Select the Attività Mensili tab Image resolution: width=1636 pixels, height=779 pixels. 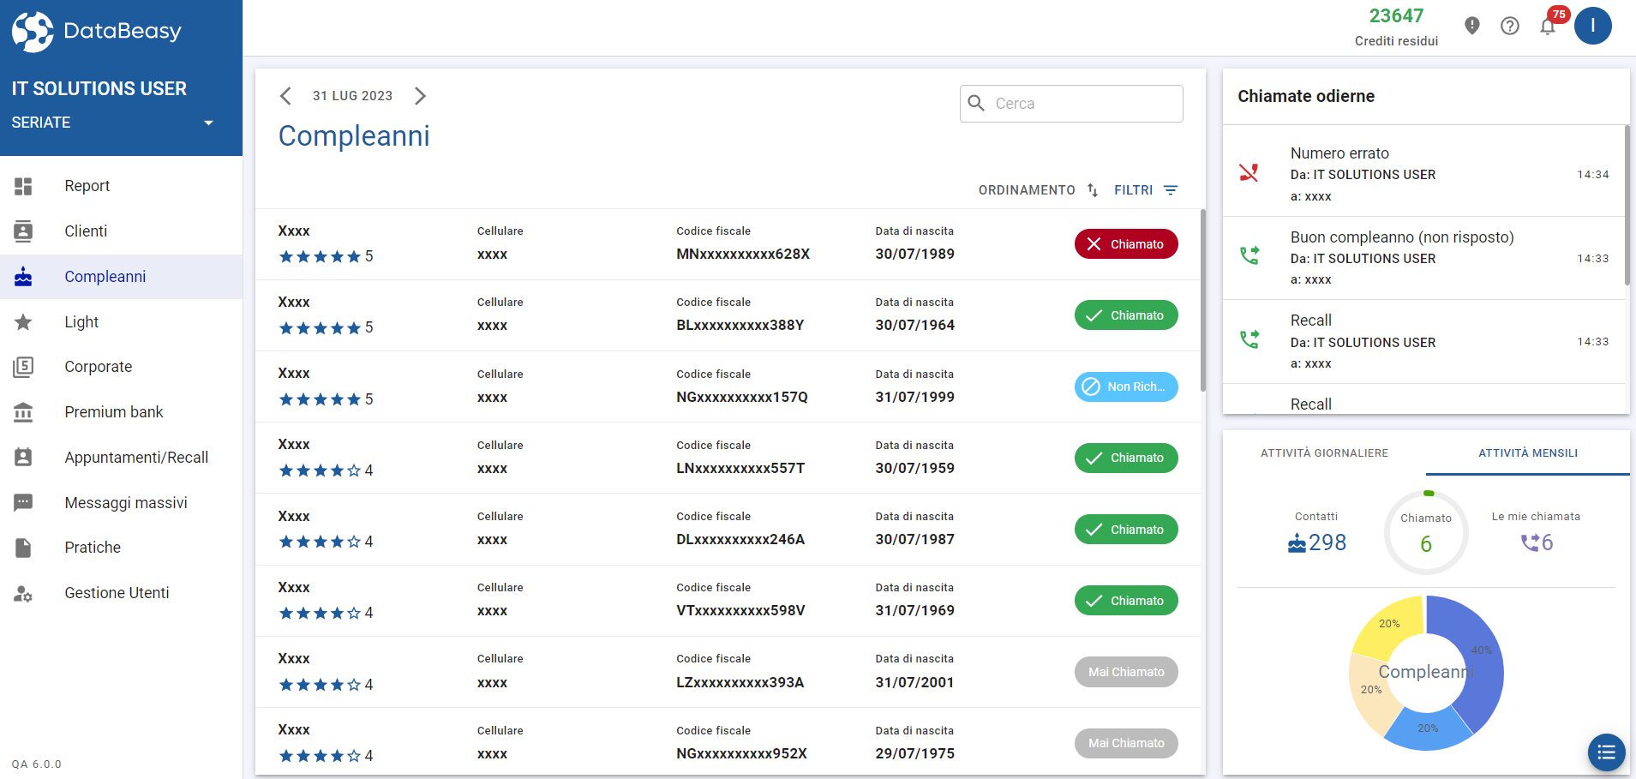tap(1527, 453)
